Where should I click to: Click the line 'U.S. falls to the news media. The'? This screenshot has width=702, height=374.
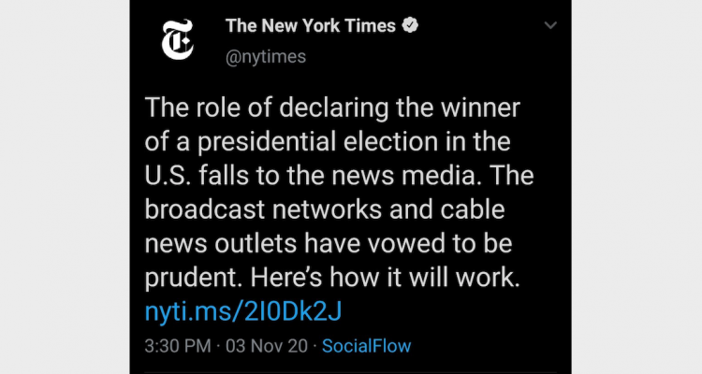tap(339, 176)
